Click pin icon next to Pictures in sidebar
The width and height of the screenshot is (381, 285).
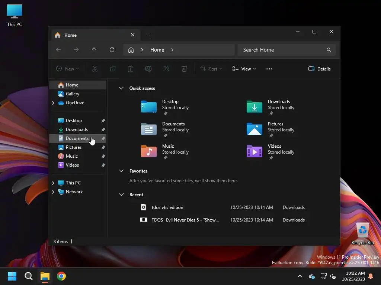(x=103, y=147)
